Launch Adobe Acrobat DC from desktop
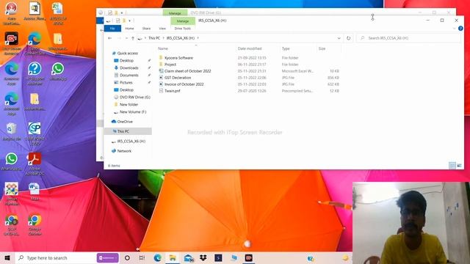Image resolution: width=470 pixels, height=264 pixels. 35,164
